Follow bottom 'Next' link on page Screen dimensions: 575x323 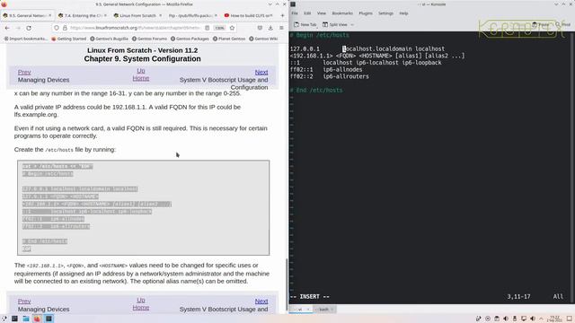261,301
